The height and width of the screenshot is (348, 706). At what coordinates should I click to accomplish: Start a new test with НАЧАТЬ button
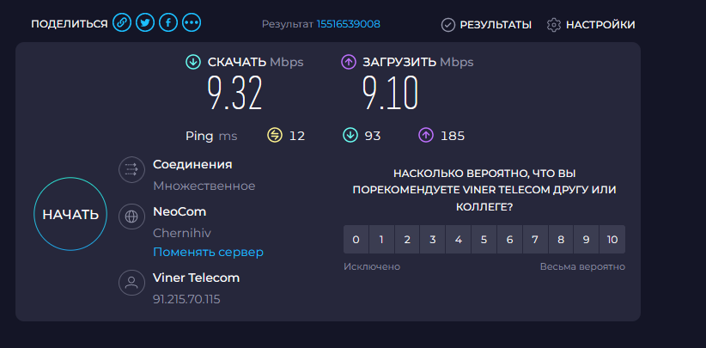70,214
